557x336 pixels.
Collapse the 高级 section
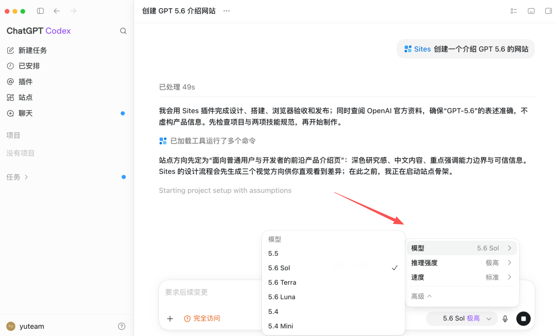click(421, 296)
